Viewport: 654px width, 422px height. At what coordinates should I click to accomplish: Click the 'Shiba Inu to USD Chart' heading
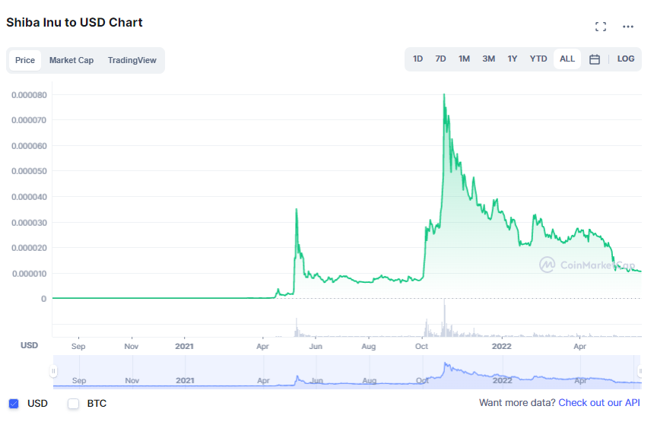pyautogui.click(x=75, y=22)
